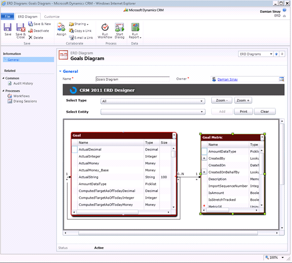
Task: Click Copy a Link
Action: point(80,31)
